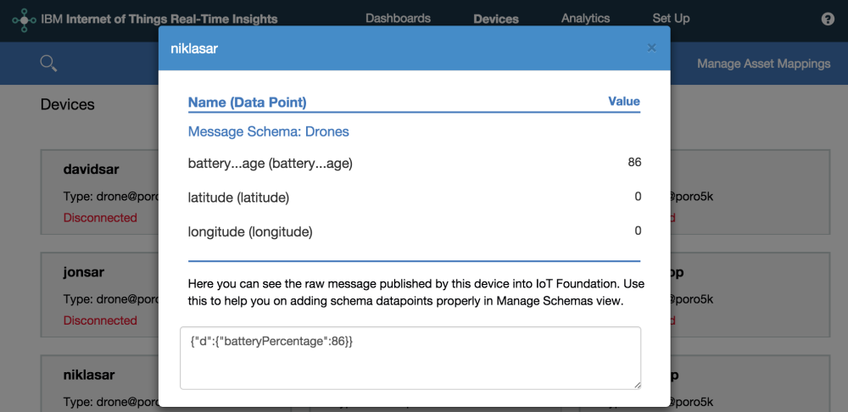Open the Set Up menu
Image resolution: width=848 pixels, height=412 pixels.
point(671,19)
